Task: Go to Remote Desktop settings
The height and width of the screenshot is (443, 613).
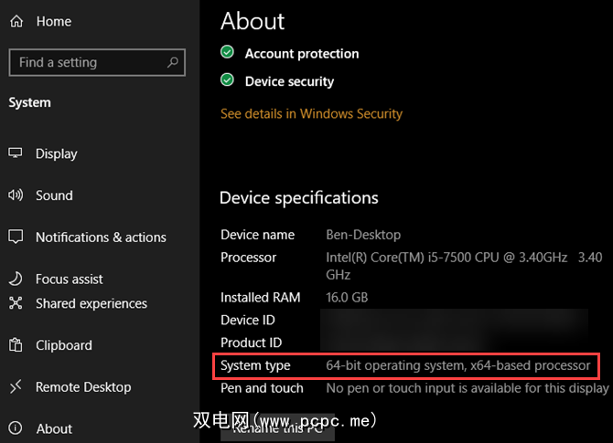Action: (82, 387)
